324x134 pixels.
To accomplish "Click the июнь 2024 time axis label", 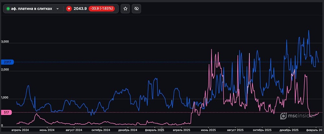I will (x=47, y=130).
